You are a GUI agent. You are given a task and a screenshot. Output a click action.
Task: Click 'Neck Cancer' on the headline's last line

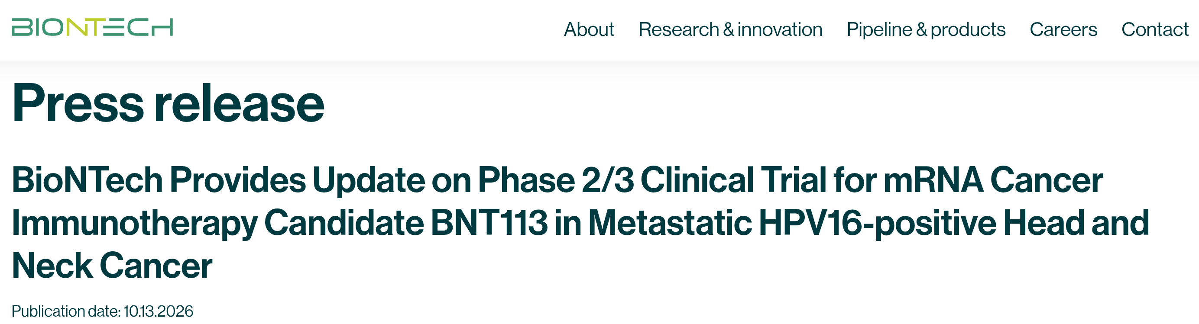click(x=112, y=266)
